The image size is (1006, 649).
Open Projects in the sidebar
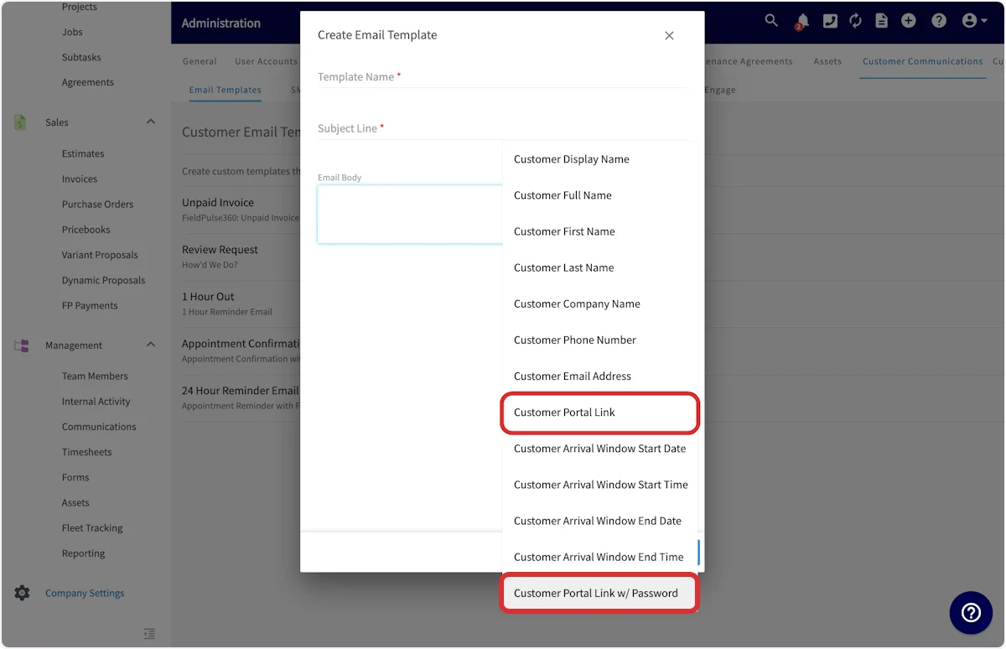click(x=80, y=7)
